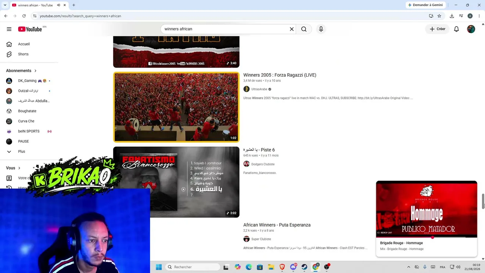Open Chrome three-dot menu

[x=479, y=16]
